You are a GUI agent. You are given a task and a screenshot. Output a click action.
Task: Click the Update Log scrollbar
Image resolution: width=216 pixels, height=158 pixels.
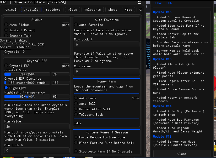[210, 27]
